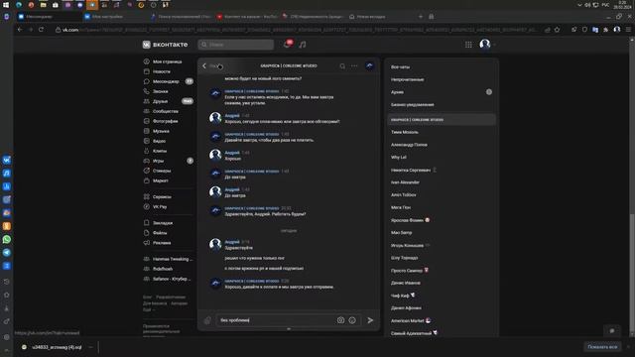Open Telegram in the browser sidebar

[7, 253]
